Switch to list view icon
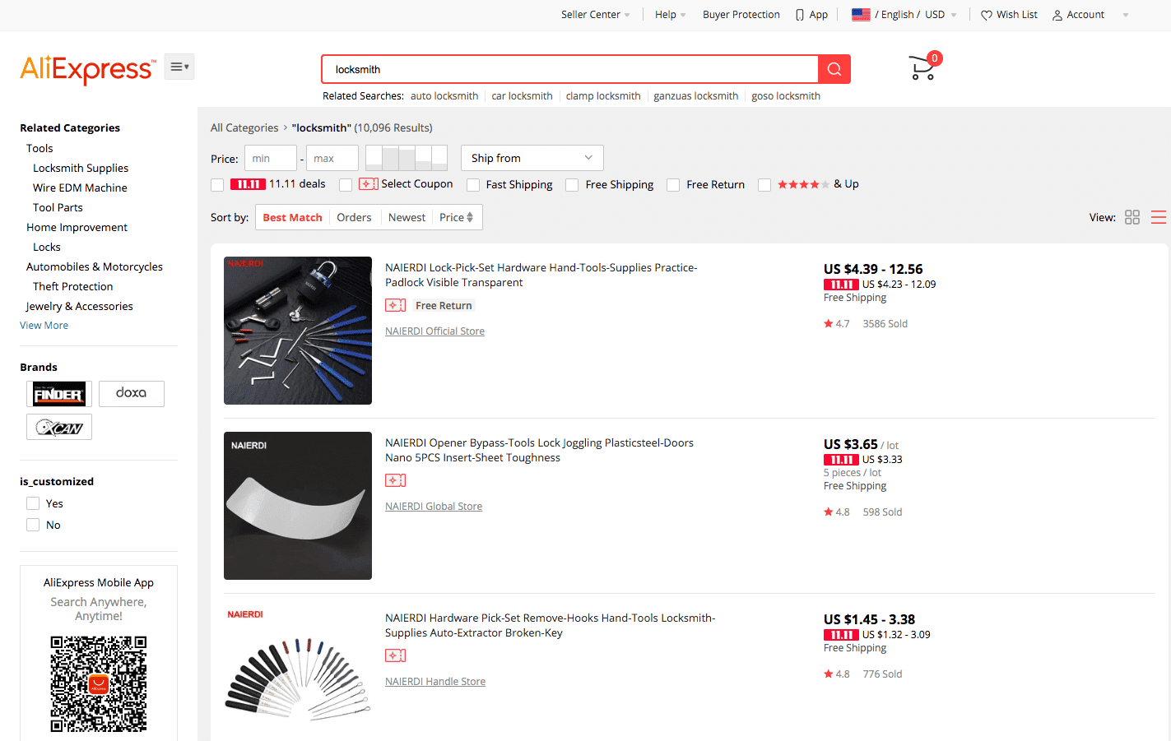 pyautogui.click(x=1159, y=217)
